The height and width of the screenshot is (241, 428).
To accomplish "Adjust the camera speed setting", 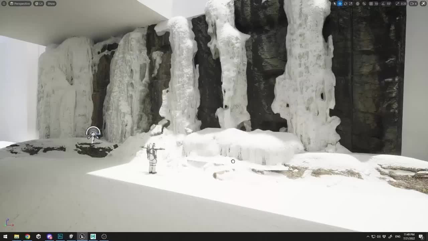I will pyautogui.click(x=413, y=4).
